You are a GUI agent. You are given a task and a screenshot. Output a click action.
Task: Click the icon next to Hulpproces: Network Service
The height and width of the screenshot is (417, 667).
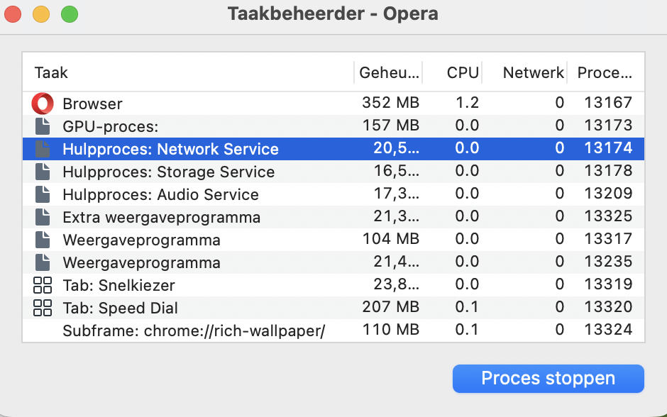click(42, 148)
